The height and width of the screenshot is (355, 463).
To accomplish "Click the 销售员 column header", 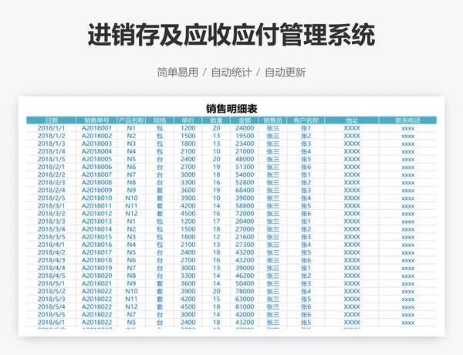I will (x=273, y=120).
